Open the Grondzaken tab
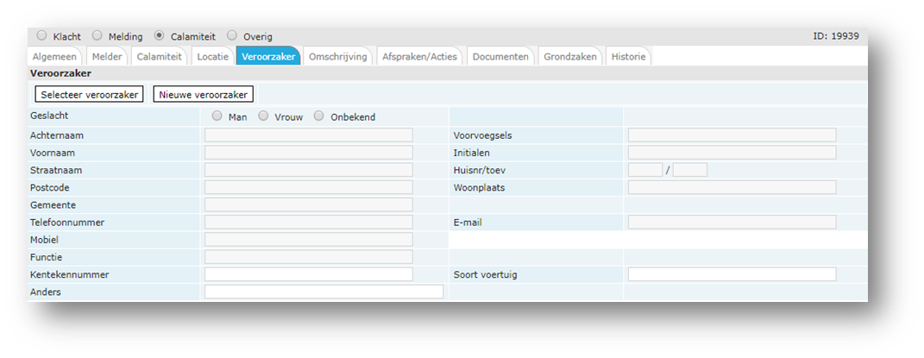 point(570,57)
